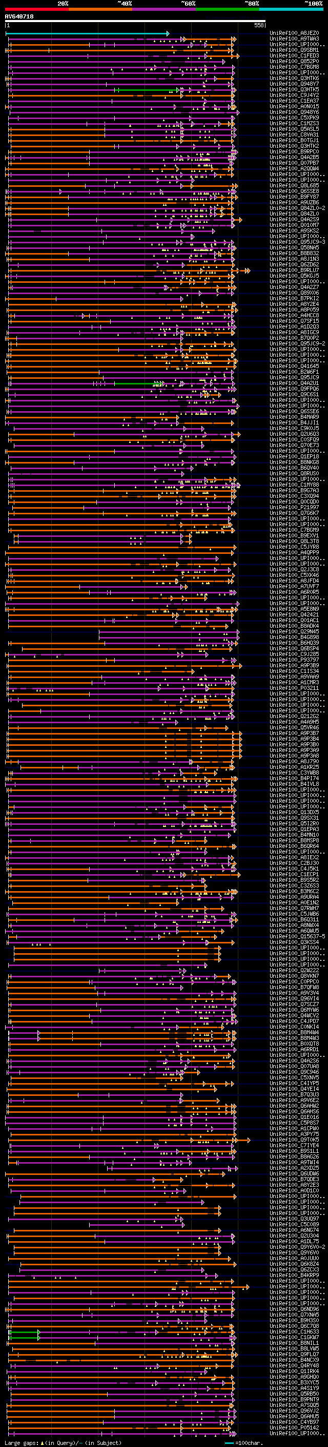Select hit label UniRef100_Q4A2S9

(294, 219)
